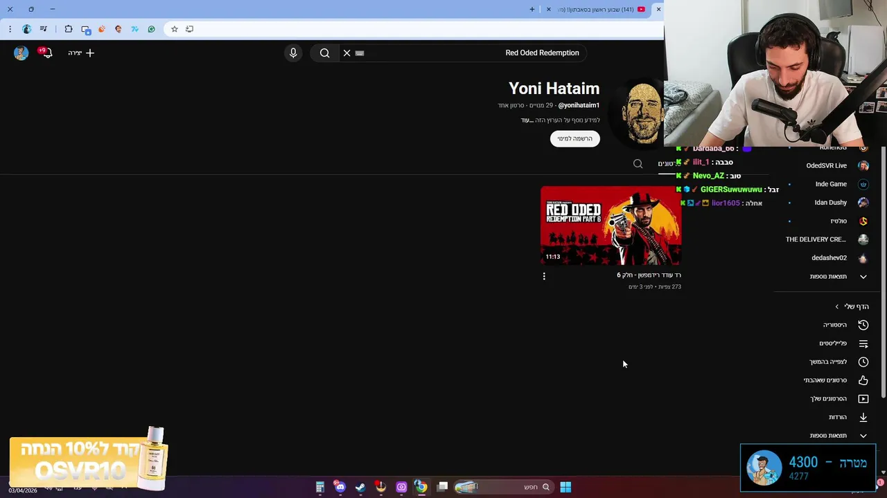The height and width of the screenshot is (498, 887).
Task: Expand channel description with 'עוד'
Action: (x=527, y=120)
